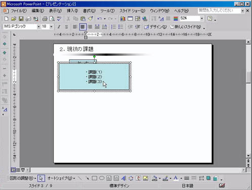The width and height of the screenshot is (252, 190).
Task: Click the Insert Table icon
Action: click(x=130, y=19)
